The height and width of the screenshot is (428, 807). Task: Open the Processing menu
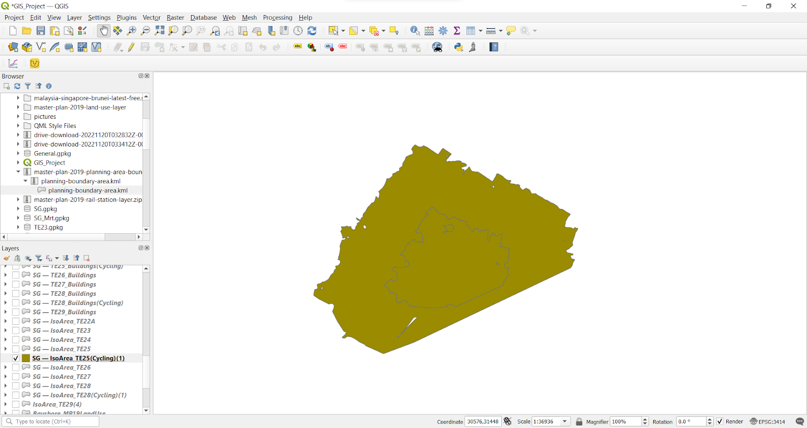point(277,18)
